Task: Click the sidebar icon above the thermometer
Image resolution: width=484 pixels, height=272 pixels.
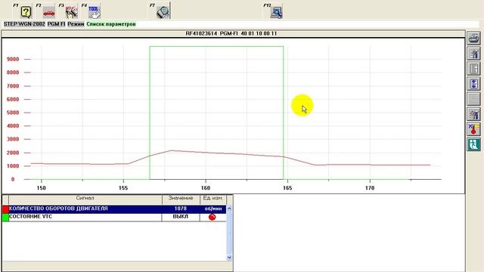Action: (473, 114)
